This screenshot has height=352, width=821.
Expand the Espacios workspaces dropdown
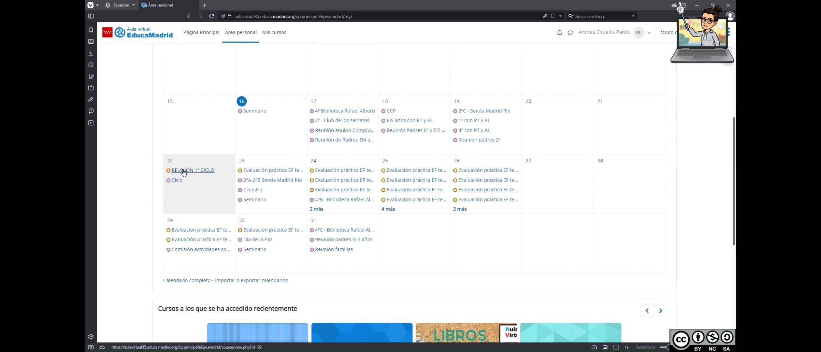[x=133, y=5]
